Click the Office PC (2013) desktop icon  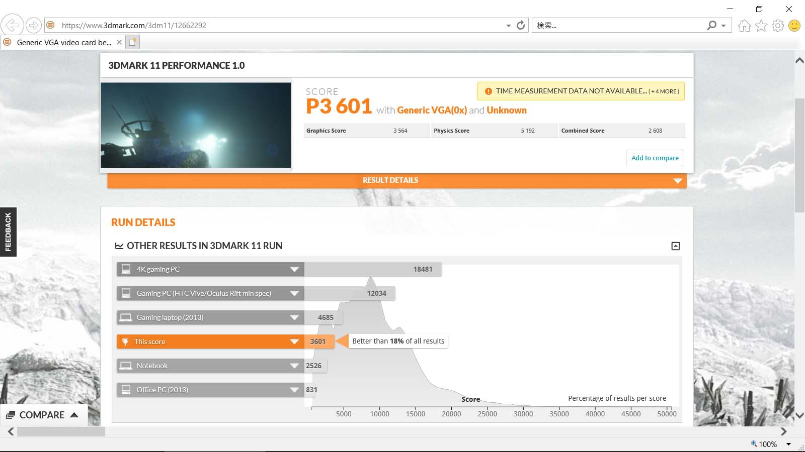(x=126, y=390)
